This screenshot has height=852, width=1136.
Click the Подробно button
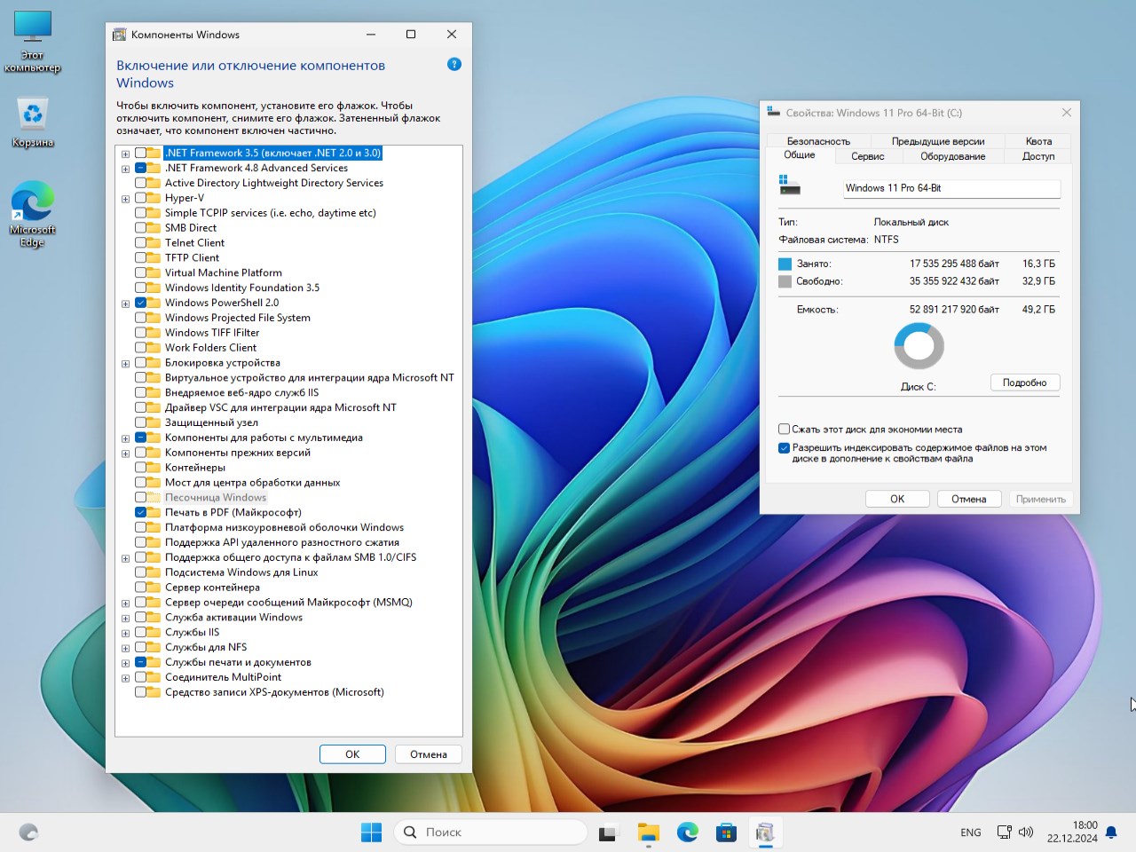click(x=1025, y=382)
